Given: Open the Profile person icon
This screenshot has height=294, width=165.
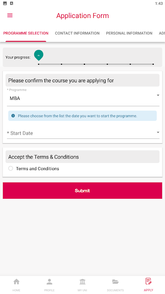Looking at the screenshot, I should coord(50,282).
